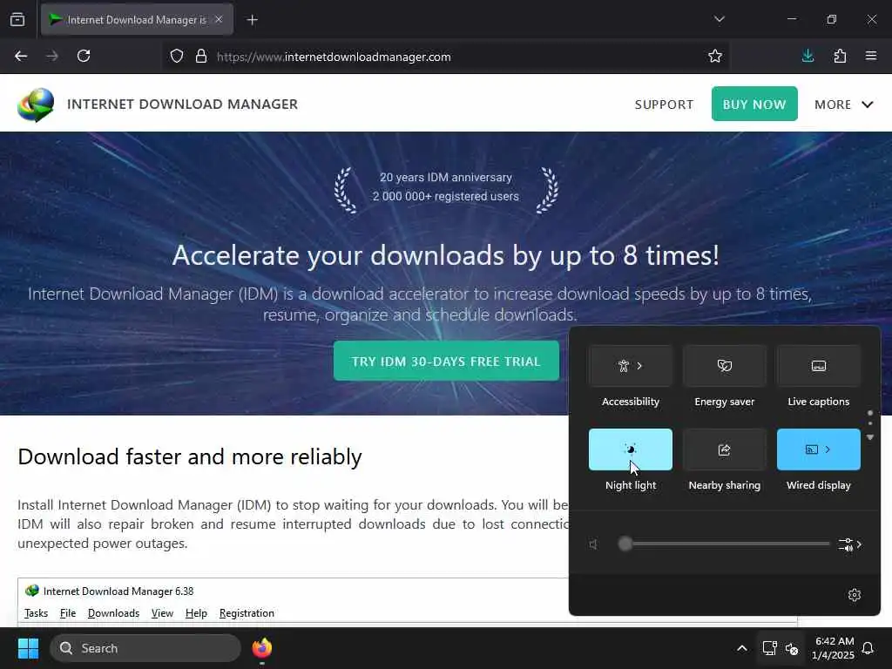The height and width of the screenshot is (669, 892).
Task: Click File menu in IDM screenshot
Action: (68, 613)
